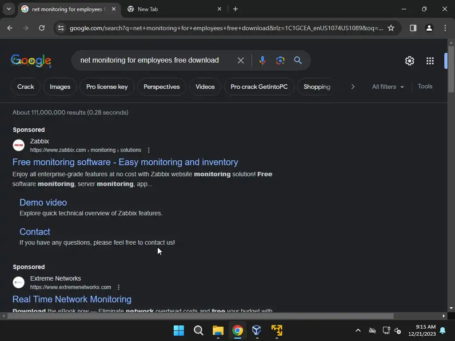Go back to the previous page
The width and height of the screenshot is (455, 341).
pyautogui.click(x=10, y=28)
